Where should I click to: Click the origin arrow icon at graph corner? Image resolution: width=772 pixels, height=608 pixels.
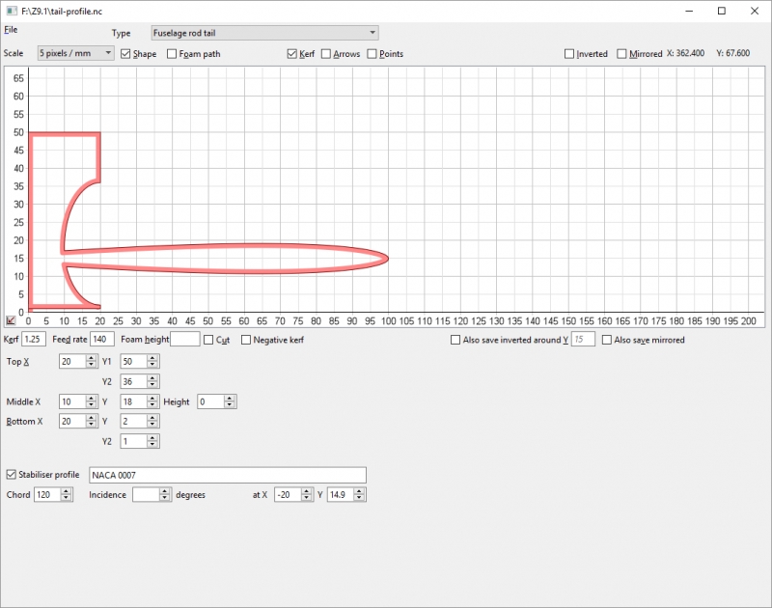(x=11, y=319)
